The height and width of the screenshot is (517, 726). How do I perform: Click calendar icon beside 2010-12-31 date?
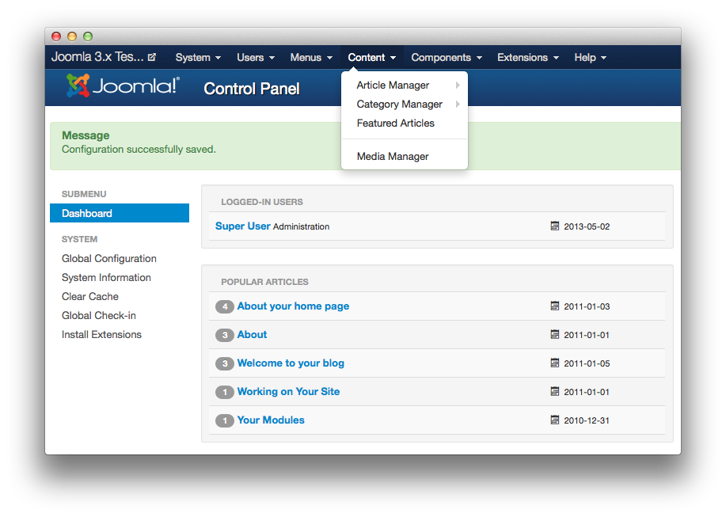pos(554,420)
